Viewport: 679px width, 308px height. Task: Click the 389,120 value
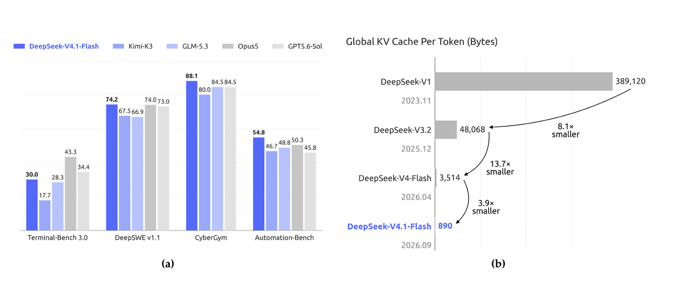630,81
